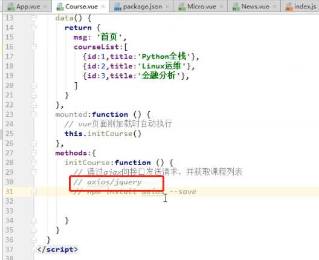Collapse the methods fold on line 27

(34, 153)
